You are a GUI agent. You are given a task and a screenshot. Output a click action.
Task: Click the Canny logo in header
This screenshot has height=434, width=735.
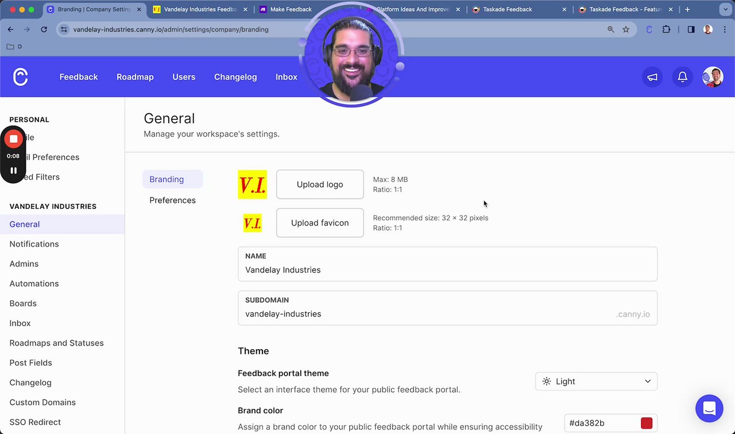coord(21,76)
